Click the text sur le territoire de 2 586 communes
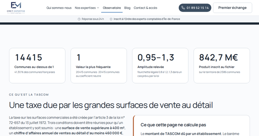This screenshot has height=136, width=259. (x=220, y=72)
